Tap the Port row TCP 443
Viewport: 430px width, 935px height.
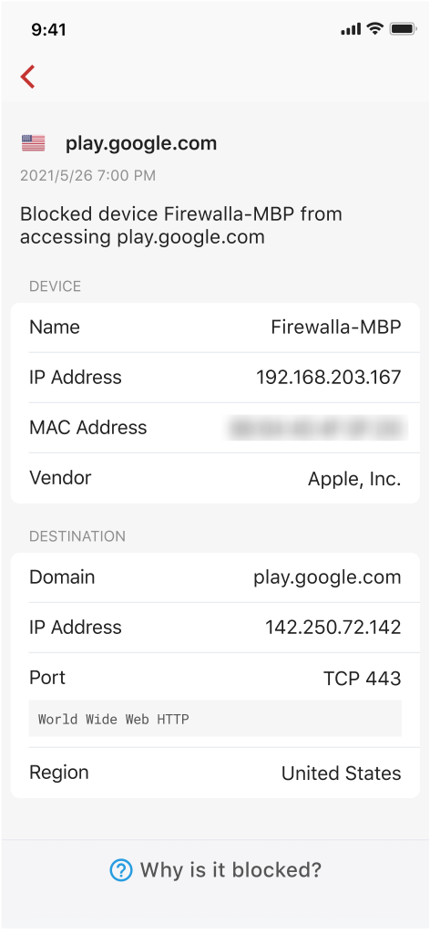215,678
